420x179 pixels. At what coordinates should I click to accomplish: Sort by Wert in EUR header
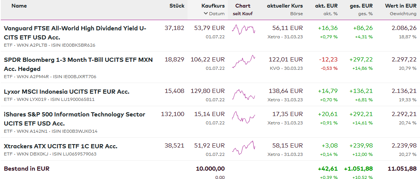[x=401, y=6]
